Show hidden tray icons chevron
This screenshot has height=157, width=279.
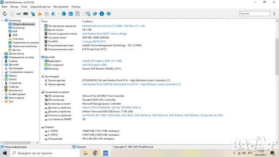pyautogui.click(x=234, y=153)
